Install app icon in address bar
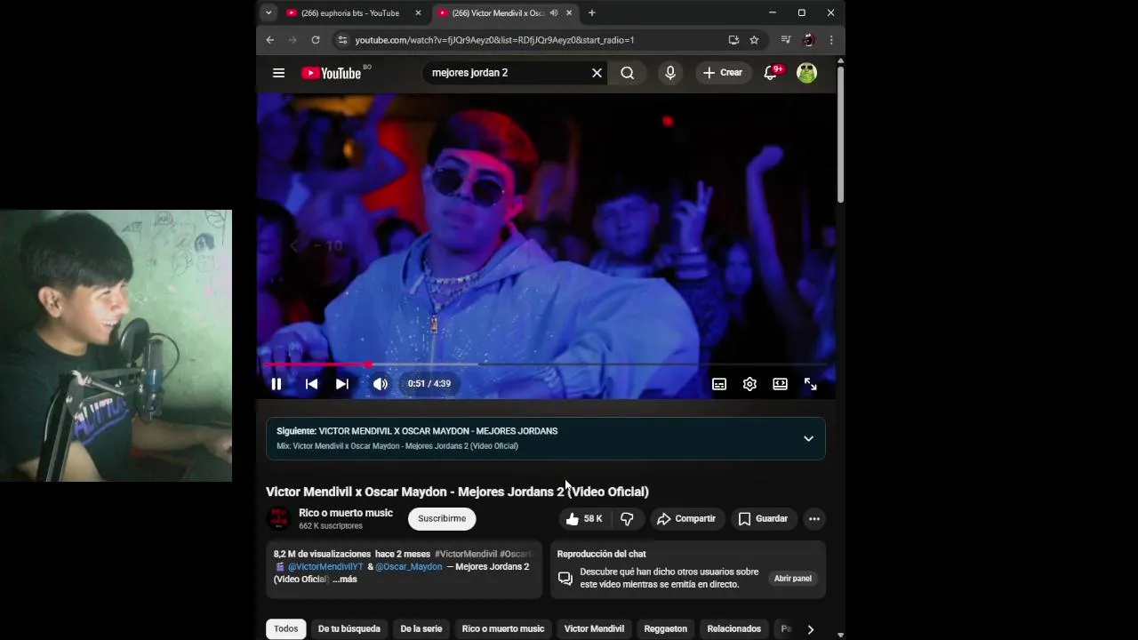1138x640 pixels. [x=733, y=40]
